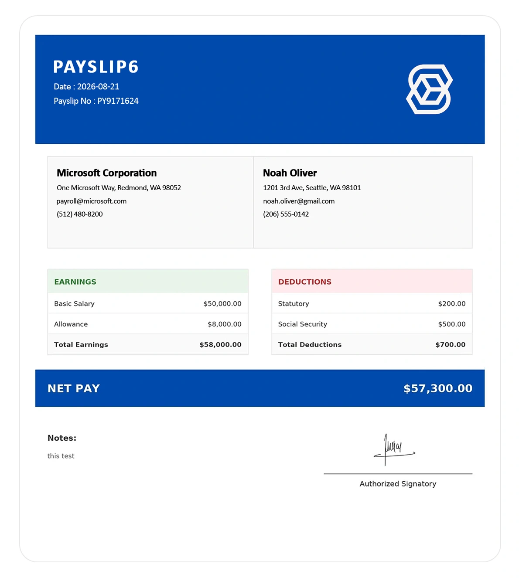Screen dimensions: 519x578
Task: Click the Basic Salary row label
Action: tap(74, 304)
